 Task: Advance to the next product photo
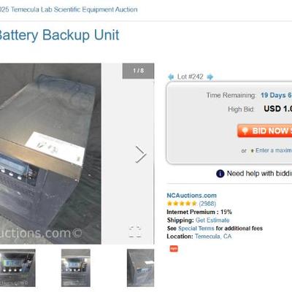141,154
